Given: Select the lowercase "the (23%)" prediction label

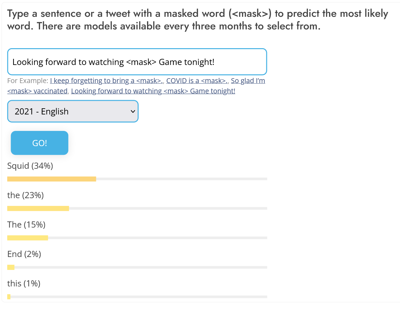Looking at the screenshot, I should (26, 195).
